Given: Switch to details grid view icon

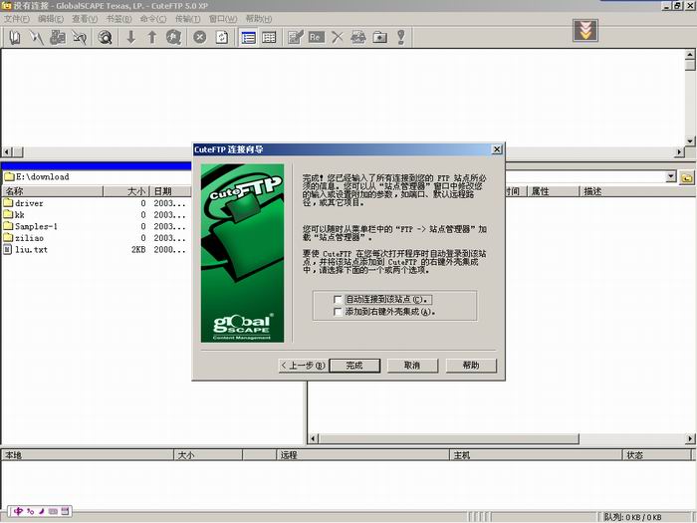Looking at the screenshot, I should pyautogui.click(x=269, y=38).
